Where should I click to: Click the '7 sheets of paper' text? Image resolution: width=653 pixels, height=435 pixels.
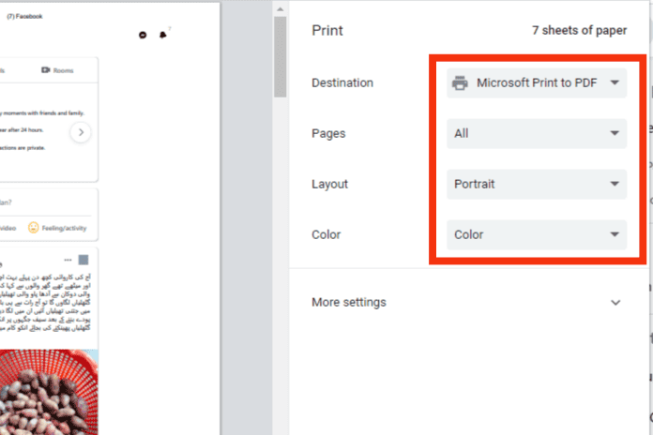[579, 30]
